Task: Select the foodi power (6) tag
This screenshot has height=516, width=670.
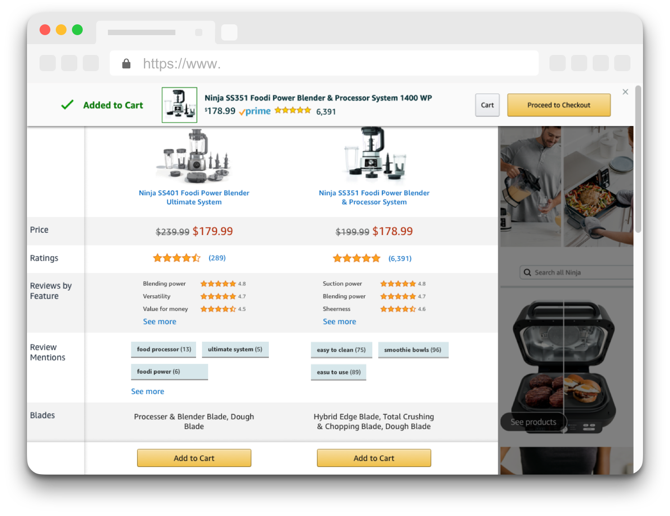Action: 170,372
